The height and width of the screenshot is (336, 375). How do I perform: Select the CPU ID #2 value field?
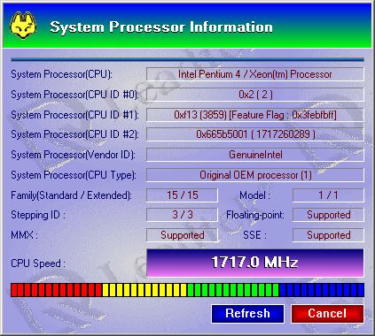tap(254, 134)
